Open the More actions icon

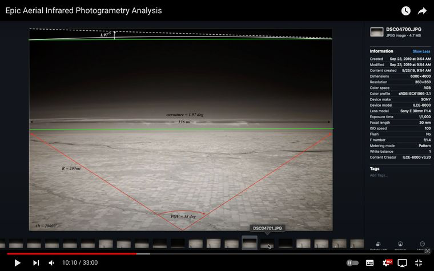point(422,244)
